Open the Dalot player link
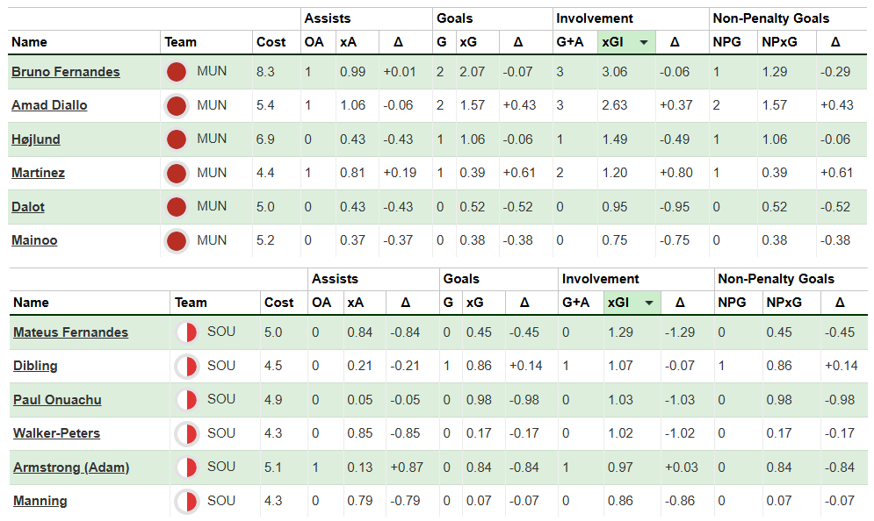 click(28, 207)
